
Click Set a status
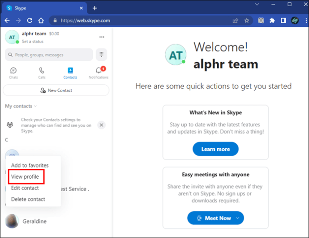click(33, 42)
